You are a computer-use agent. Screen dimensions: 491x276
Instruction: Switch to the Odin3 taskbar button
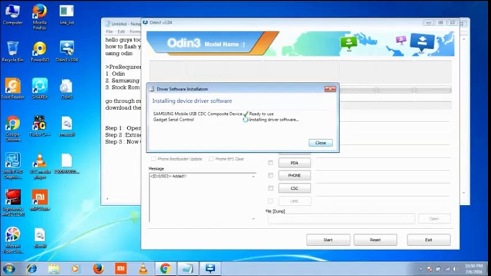click(x=210, y=269)
